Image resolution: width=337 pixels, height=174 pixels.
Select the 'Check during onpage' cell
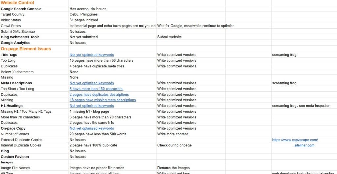(x=191, y=145)
